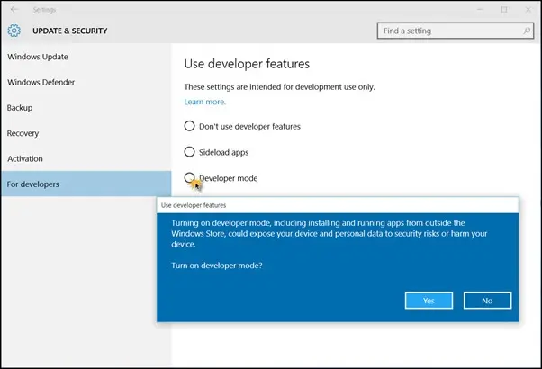Click the search magnifier icon
This screenshot has width=542, height=369.
coord(527,31)
